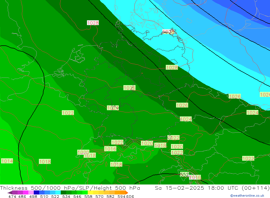270x198 pixels.
Task: Select the darkest green legend swatch above 534
Action: point(63,193)
